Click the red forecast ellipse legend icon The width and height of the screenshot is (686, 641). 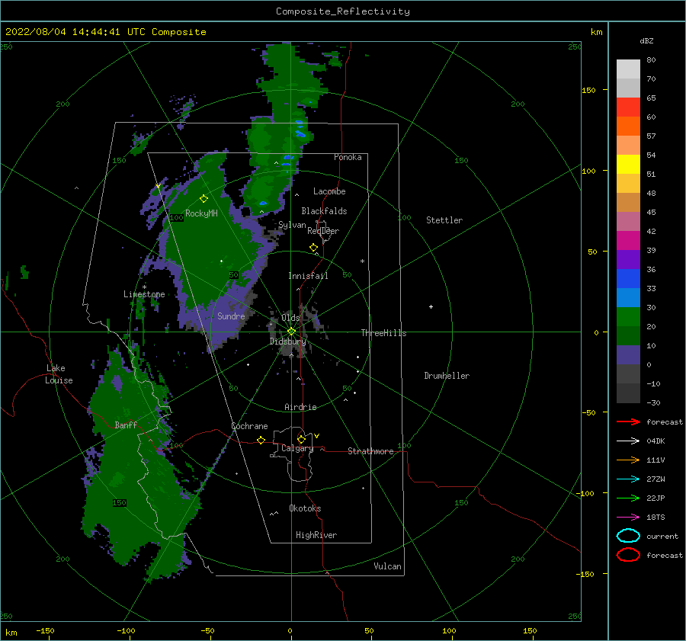(628, 555)
